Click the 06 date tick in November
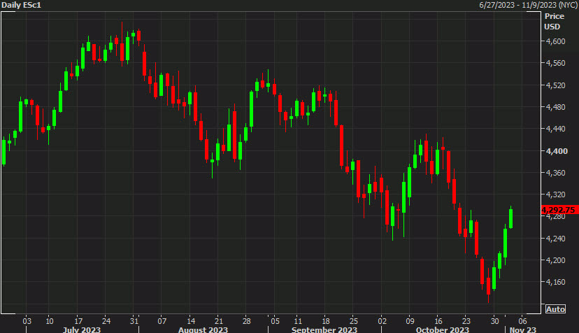This screenshot has height=333, width=579. [522, 321]
